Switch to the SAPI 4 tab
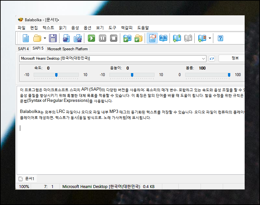 [23, 49]
